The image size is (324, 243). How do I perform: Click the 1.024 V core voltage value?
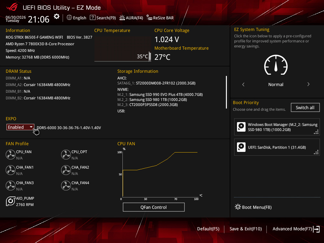pos(167,39)
